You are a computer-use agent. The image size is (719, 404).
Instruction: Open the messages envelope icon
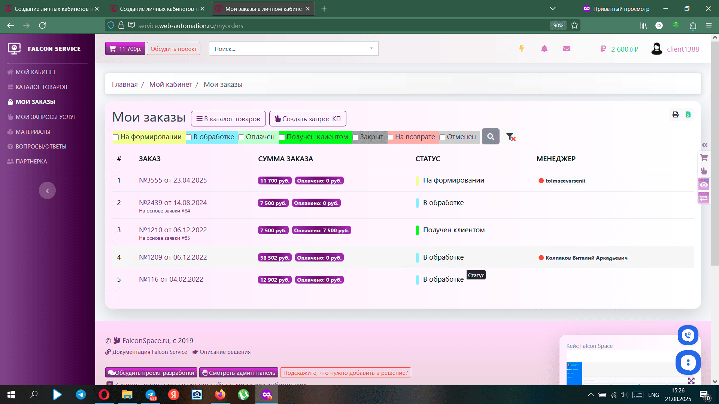pyautogui.click(x=567, y=49)
